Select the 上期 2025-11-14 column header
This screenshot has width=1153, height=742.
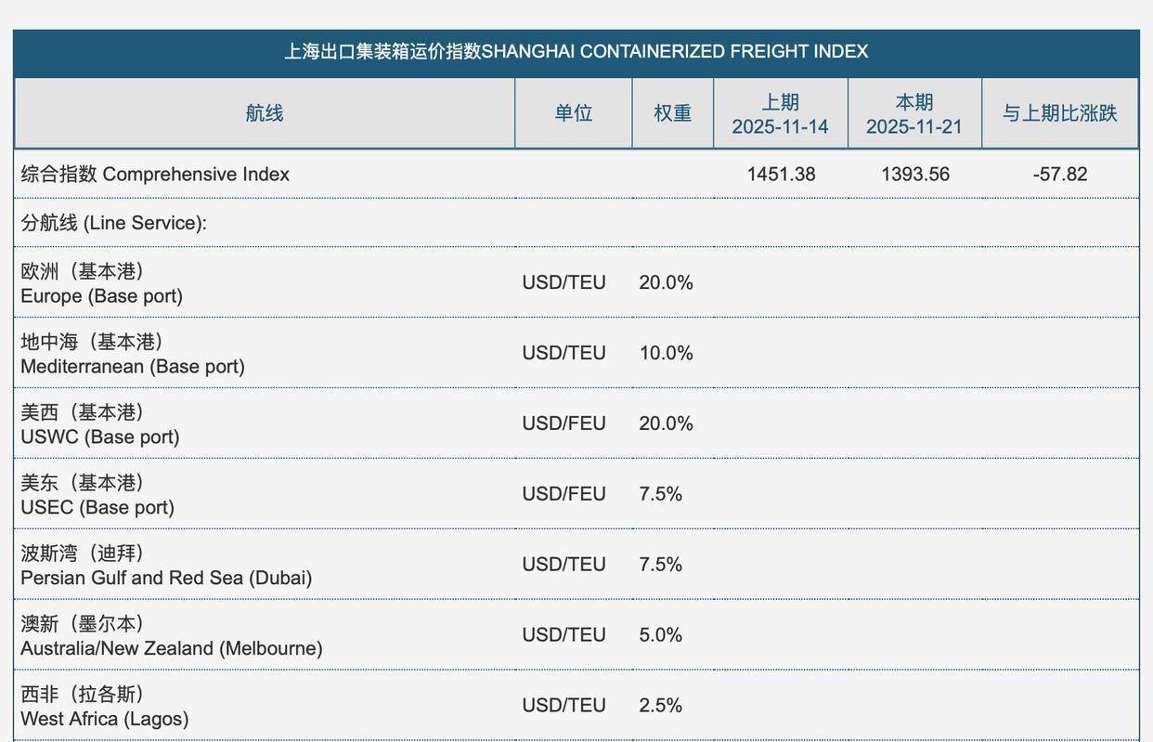click(x=780, y=114)
